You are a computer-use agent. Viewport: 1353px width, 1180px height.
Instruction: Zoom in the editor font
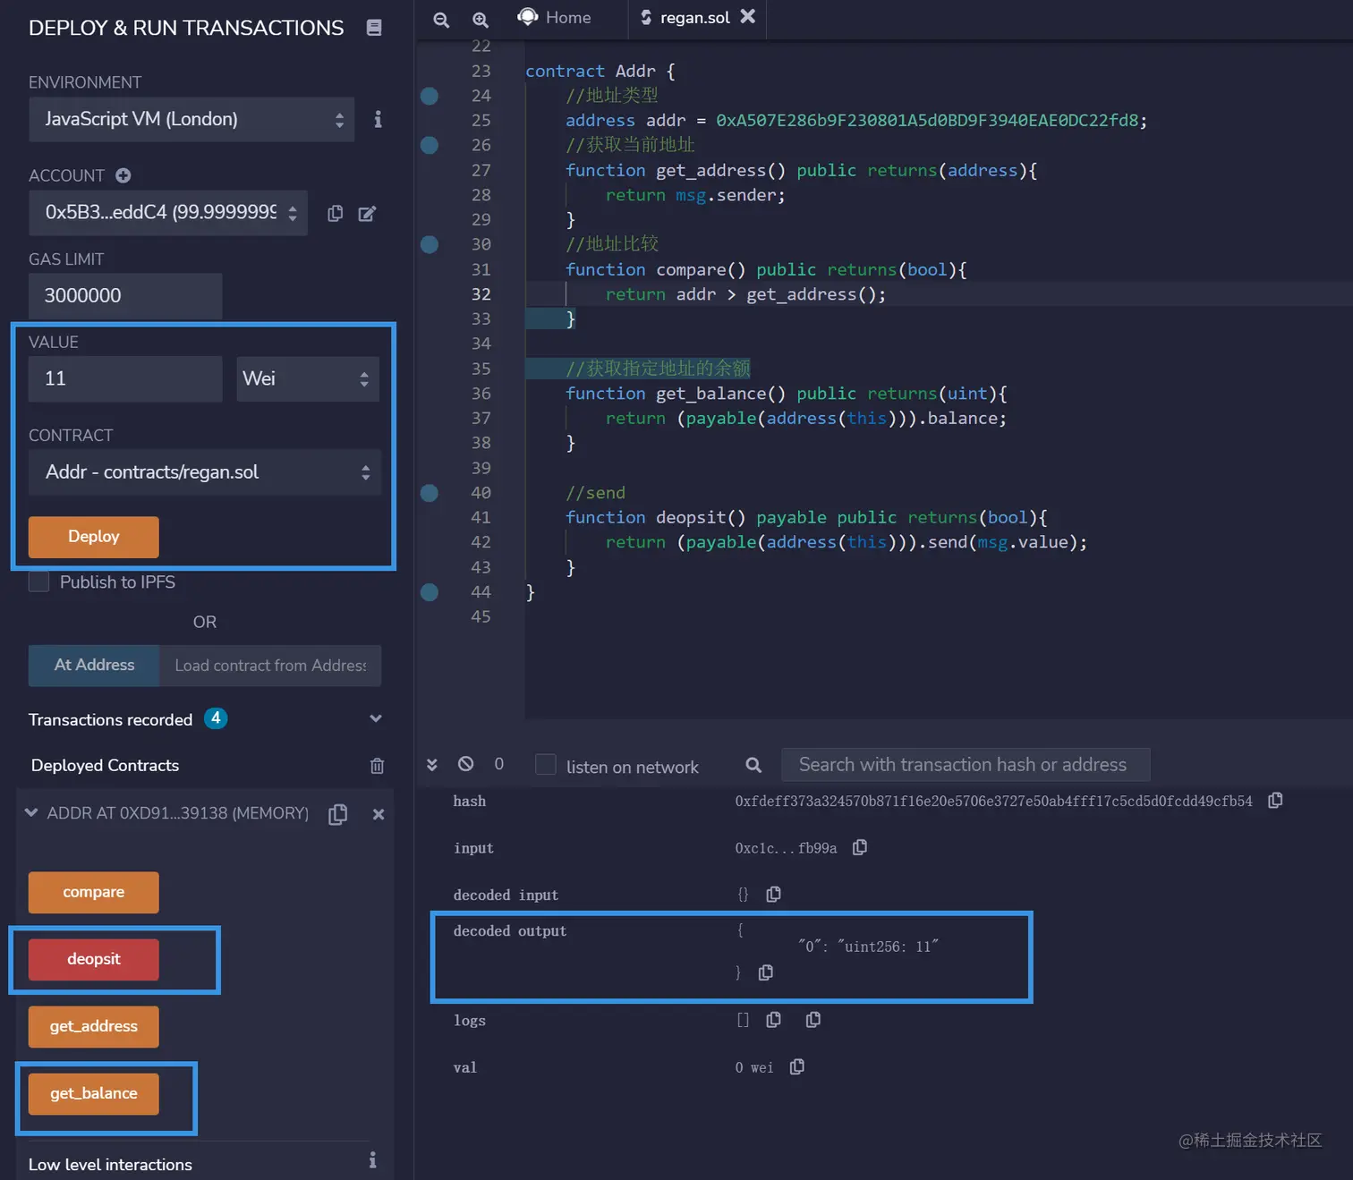(x=481, y=19)
